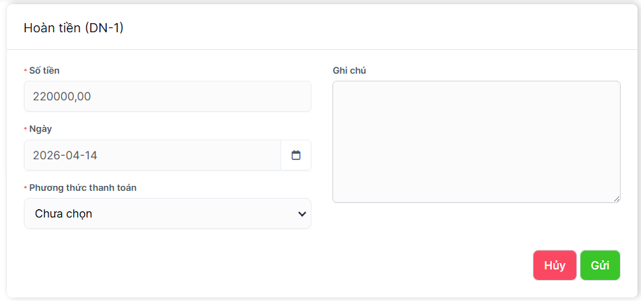Click the "Ngày" field label
Image resolution: width=641 pixels, height=301 pixels.
40,129
